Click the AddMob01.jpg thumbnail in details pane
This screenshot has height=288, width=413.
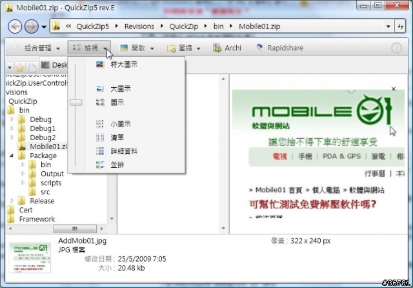pyautogui.click(x=30, y=258)
